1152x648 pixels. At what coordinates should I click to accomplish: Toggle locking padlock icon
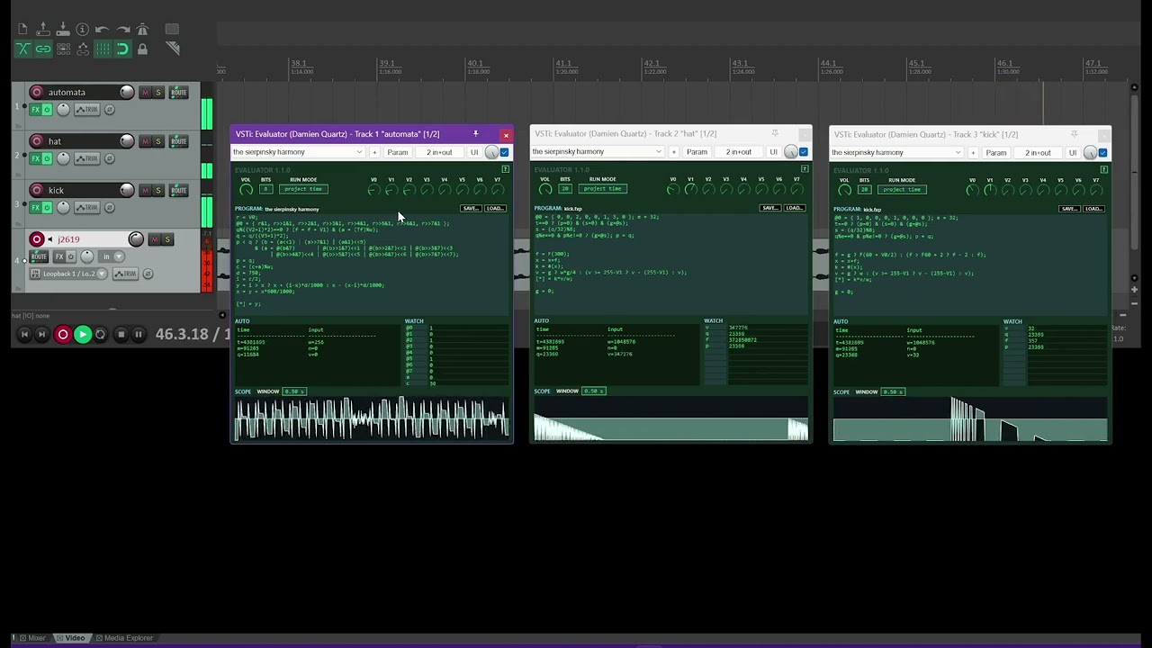coord(142,49)
